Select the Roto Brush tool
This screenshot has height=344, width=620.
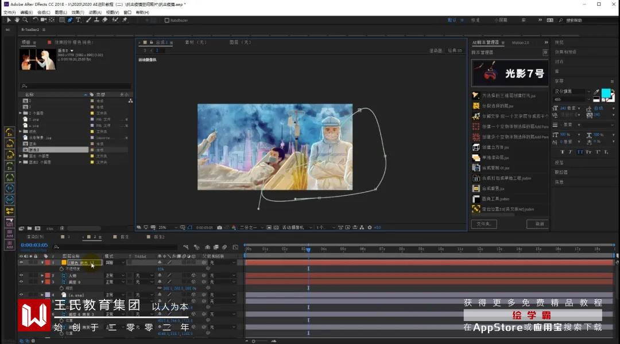coord(115,19)
